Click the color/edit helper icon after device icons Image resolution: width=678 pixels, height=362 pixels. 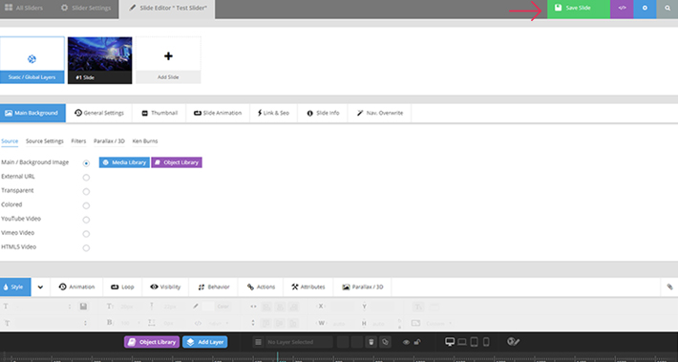[513, 342]
